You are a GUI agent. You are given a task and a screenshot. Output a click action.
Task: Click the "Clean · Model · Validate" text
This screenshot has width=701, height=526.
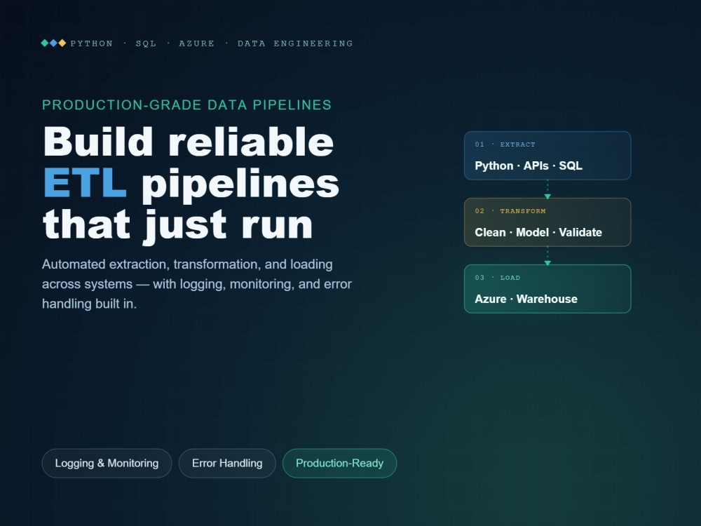tap(538, 233)
